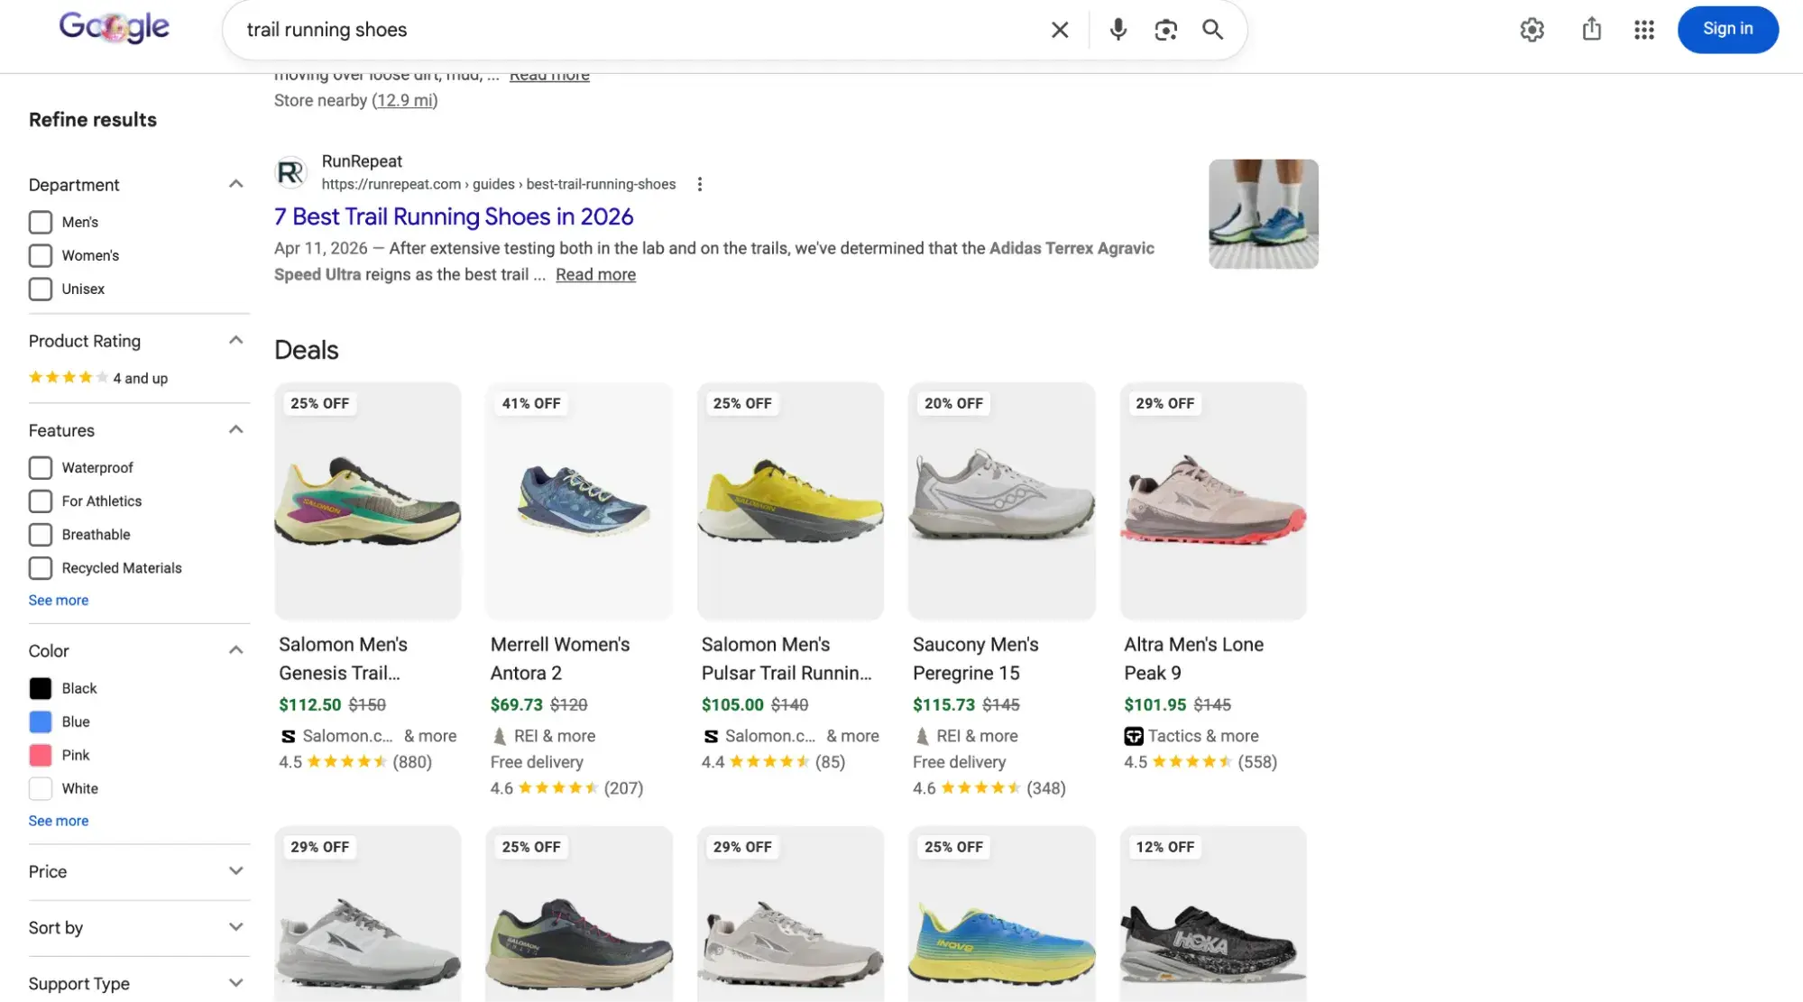The width and height of the screenshot is (1803, 1002).
Task: Click the Merrell Women's Antora 2 title
Action: point(560,658)
